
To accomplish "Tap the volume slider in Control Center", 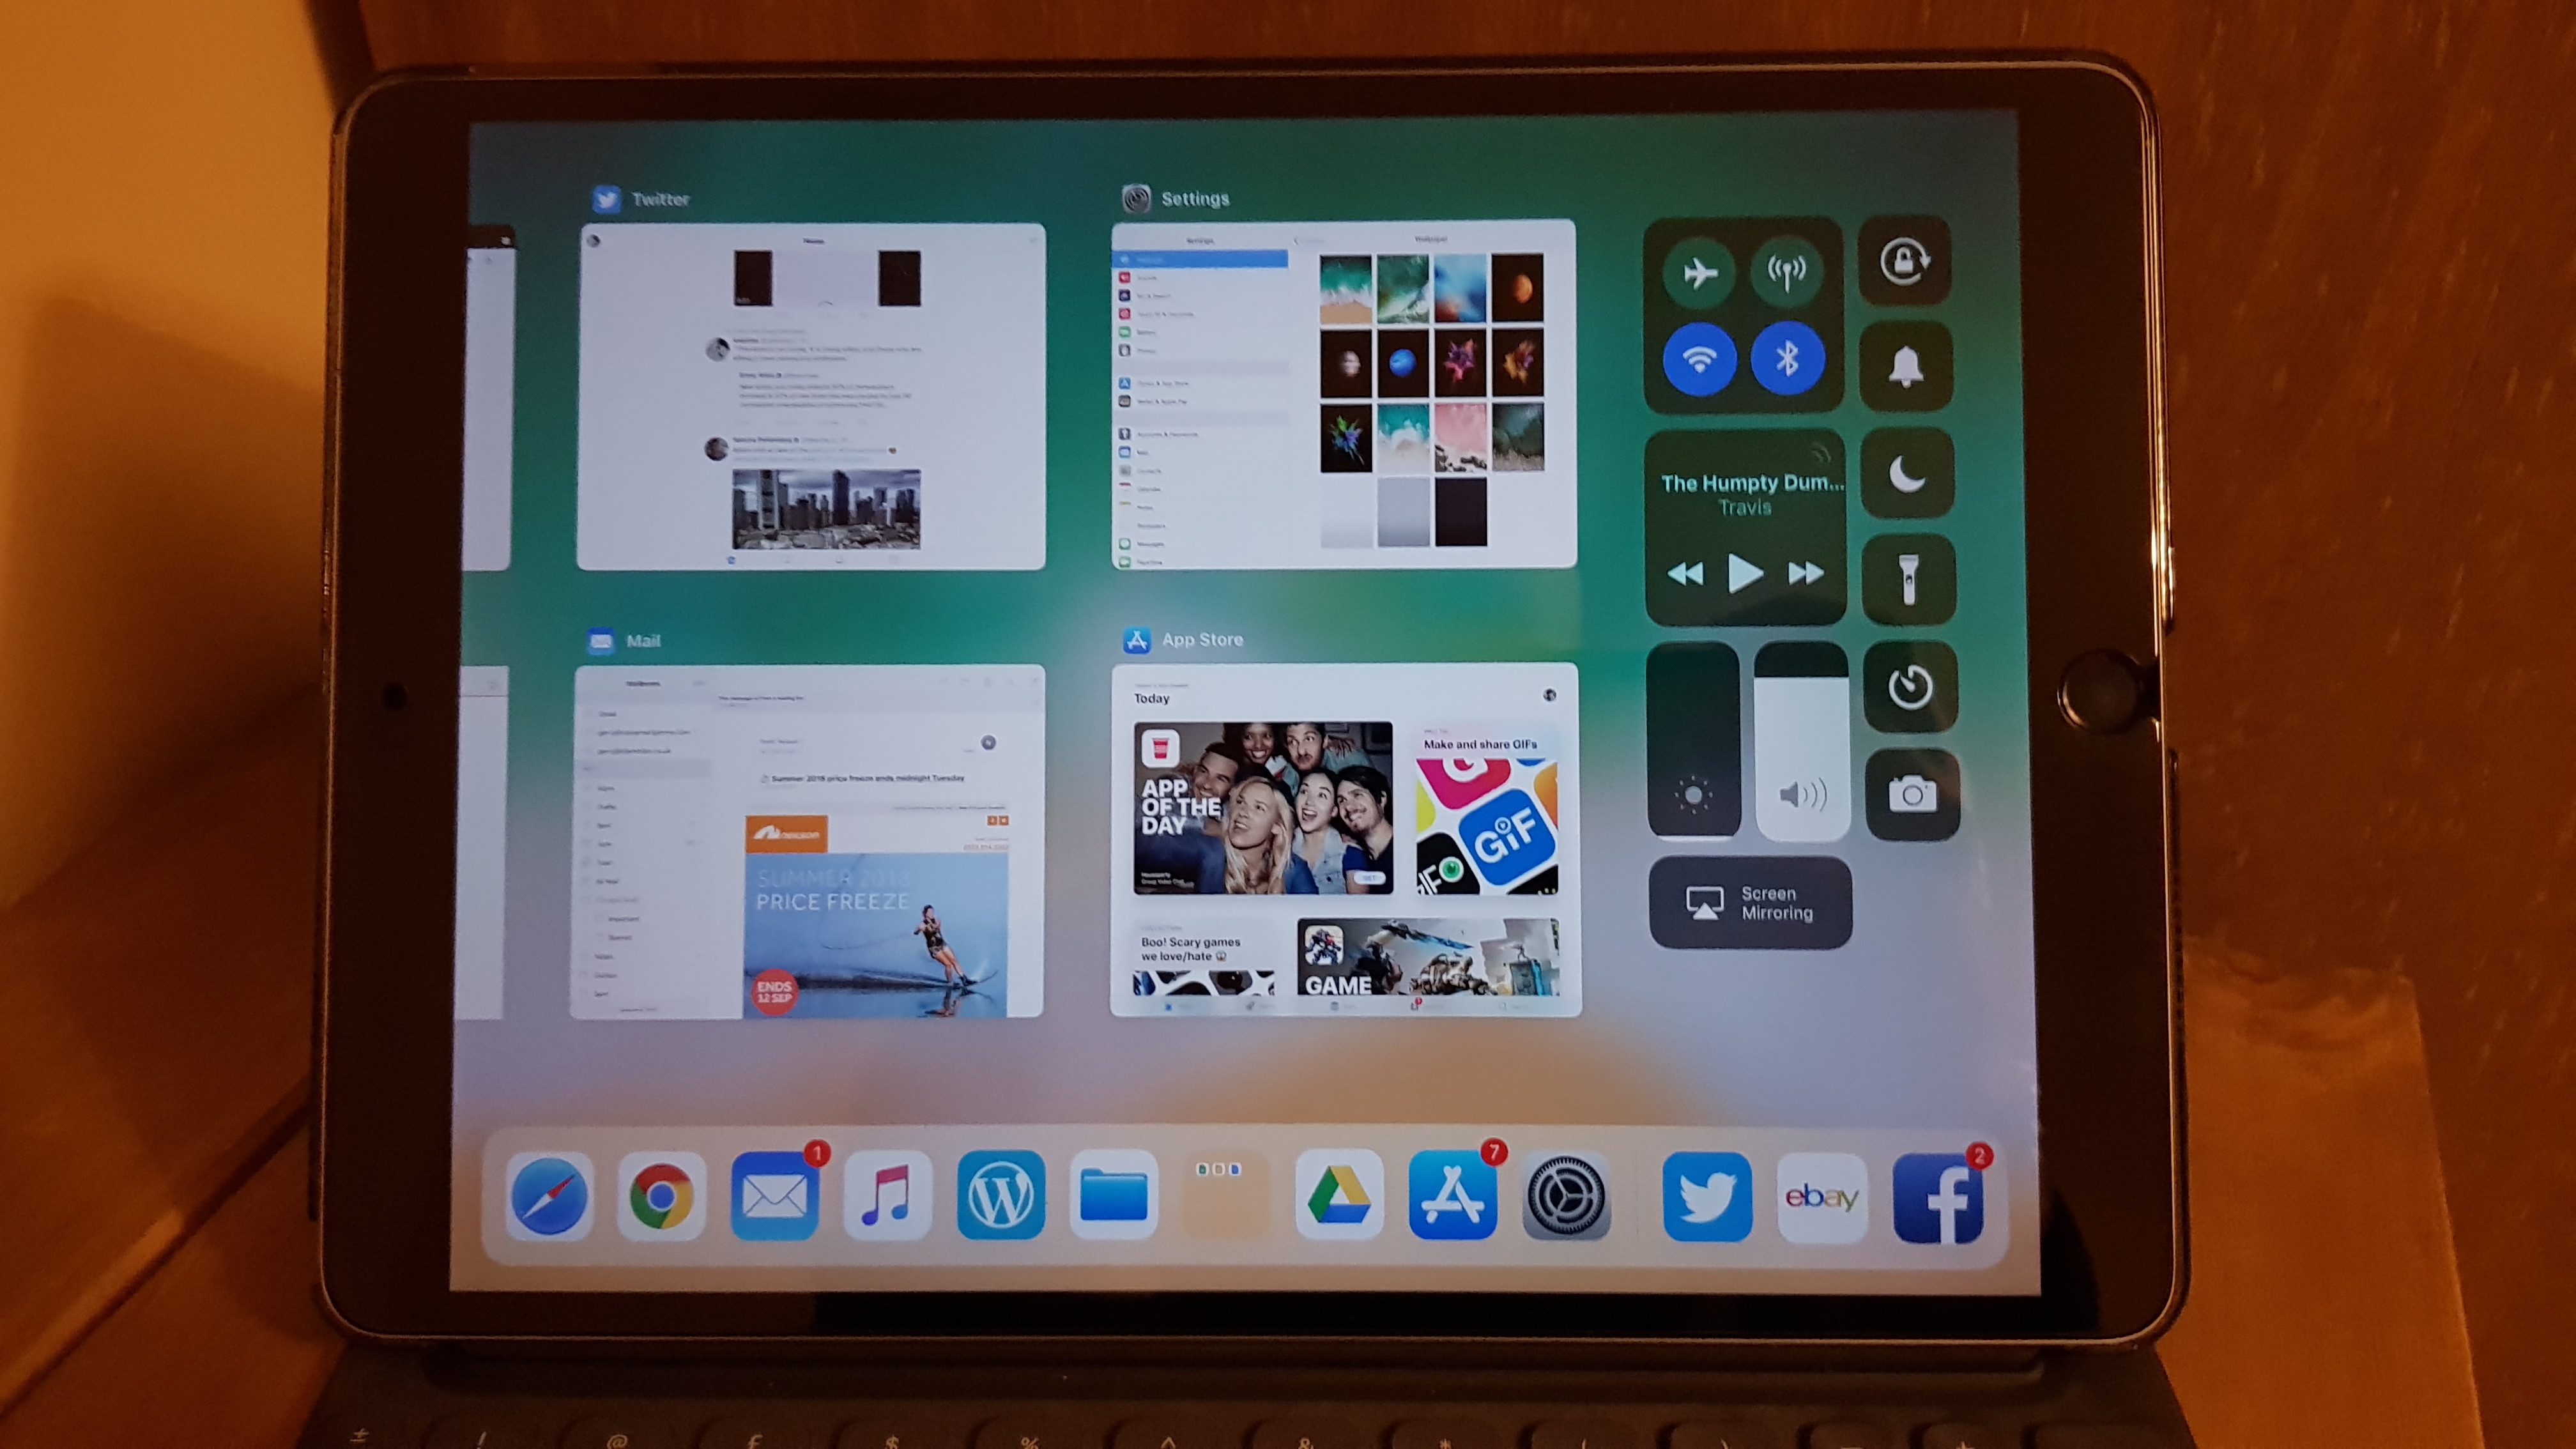I will pyautogui.click(x=1801, y=740).
